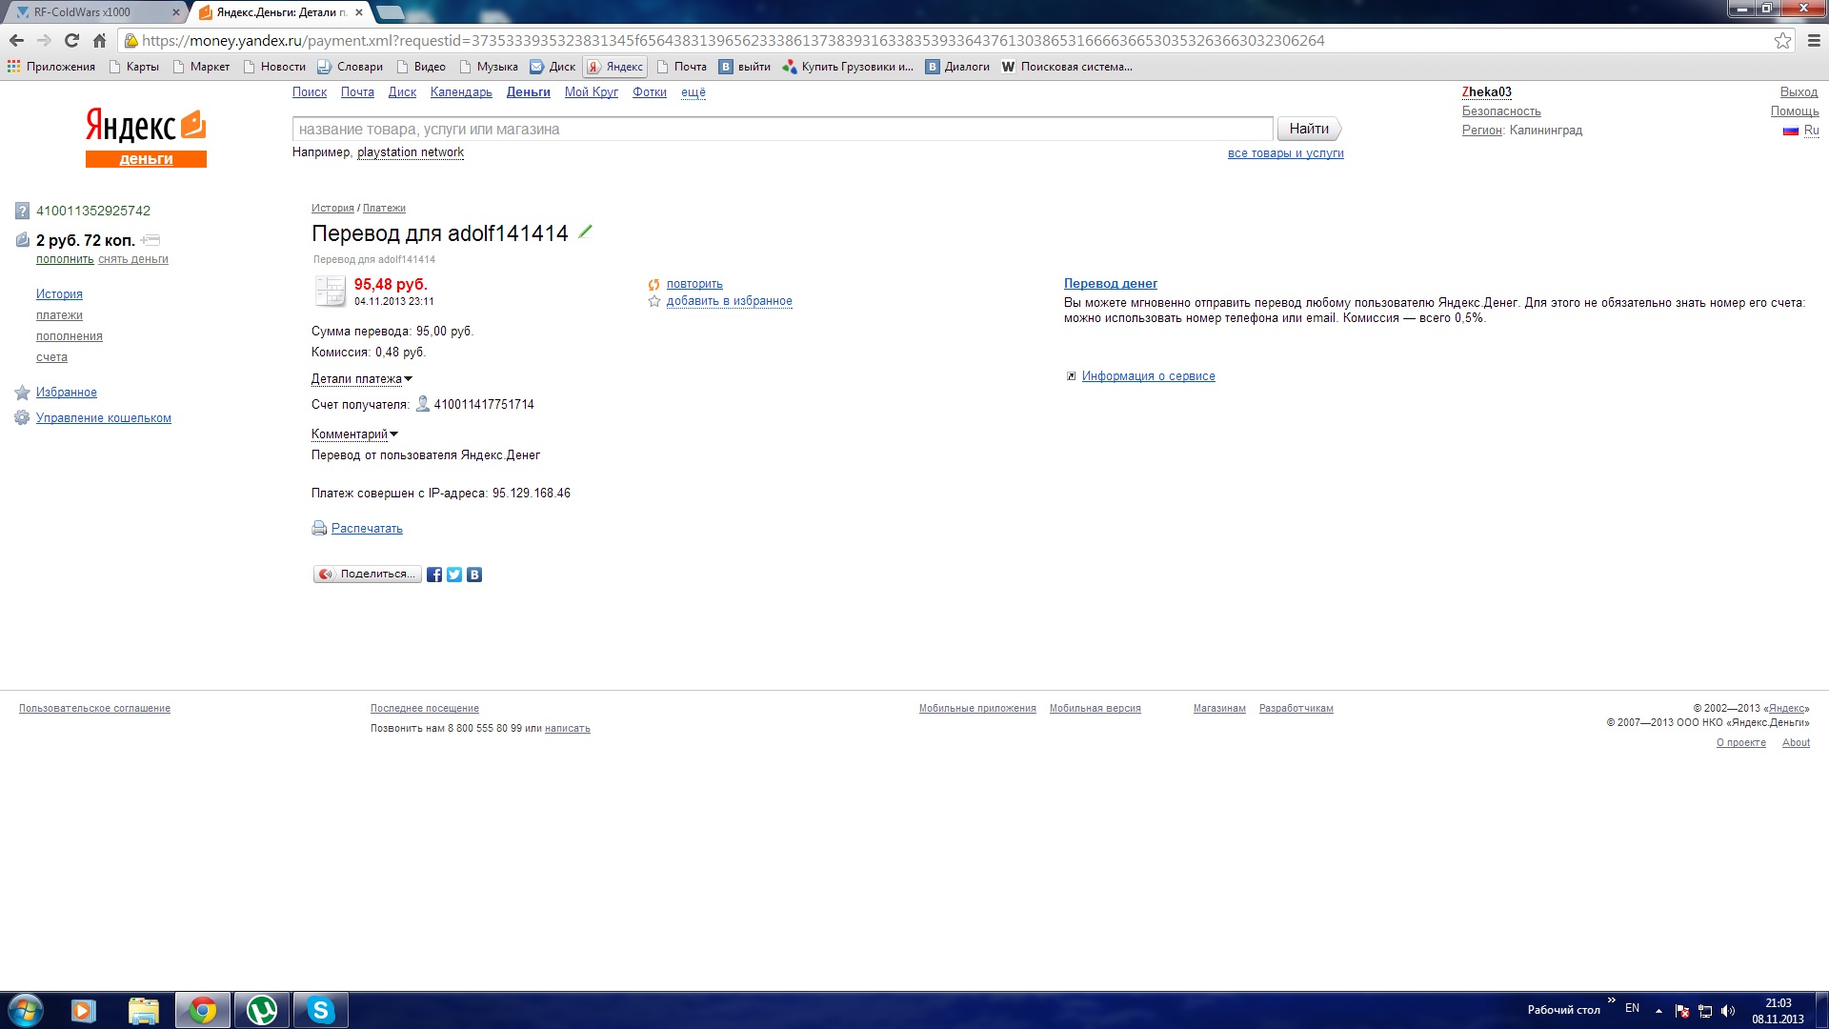Click the Zheka03 username link
The height and width of the screenshot is (1029, 1829).
(1487, 92)
